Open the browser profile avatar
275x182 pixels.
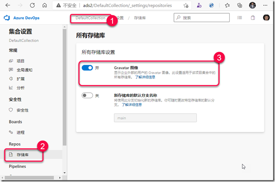[x=252, y=5]
